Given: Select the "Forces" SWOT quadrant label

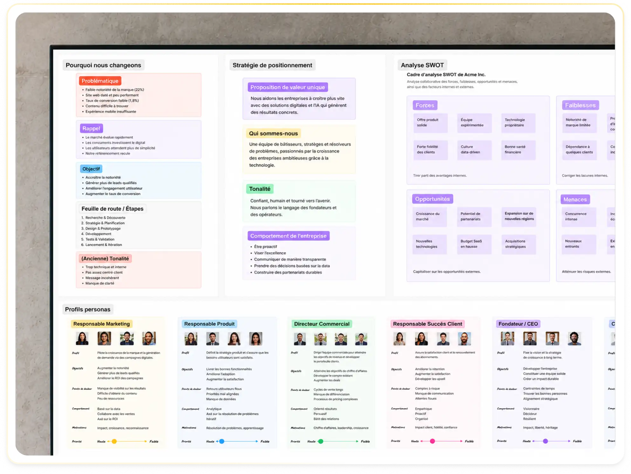Looking at the screenshot, I should 425,105.
